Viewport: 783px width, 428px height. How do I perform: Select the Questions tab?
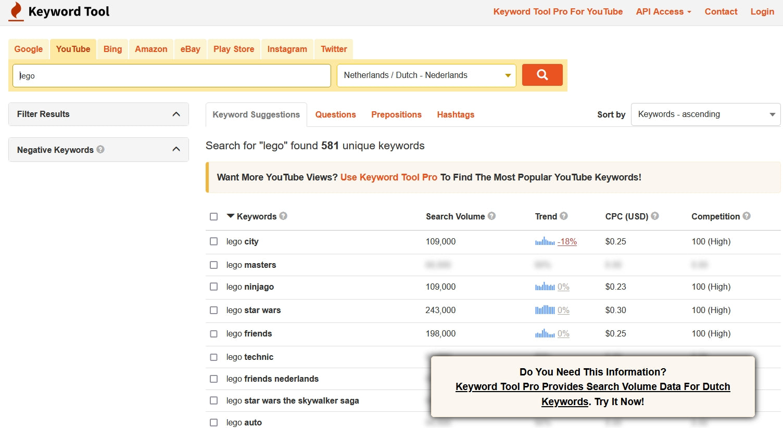[x=335, y=114]
